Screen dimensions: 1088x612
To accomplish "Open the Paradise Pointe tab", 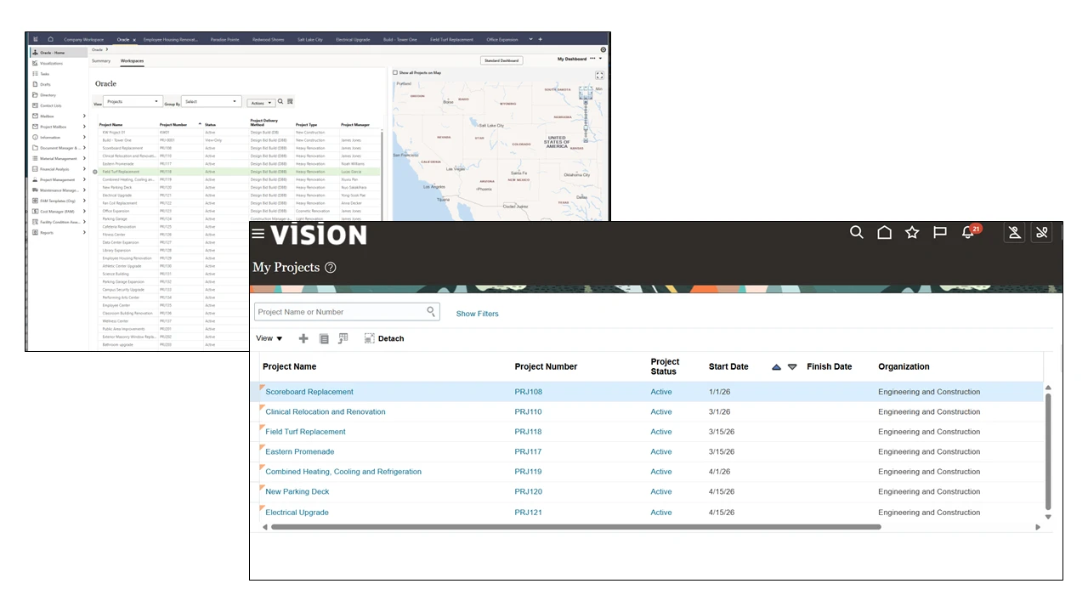I will [x=225, y=40].
